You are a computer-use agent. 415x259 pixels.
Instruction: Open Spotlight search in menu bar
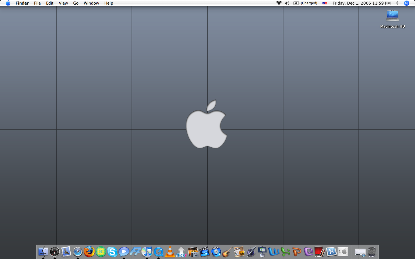tap(407, 3)
